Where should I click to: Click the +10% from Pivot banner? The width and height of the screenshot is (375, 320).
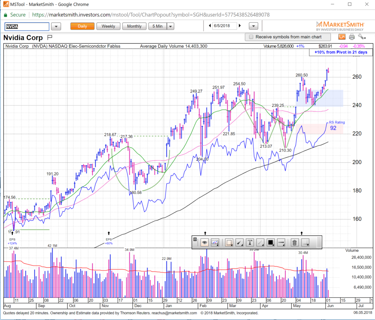(341, 52)
